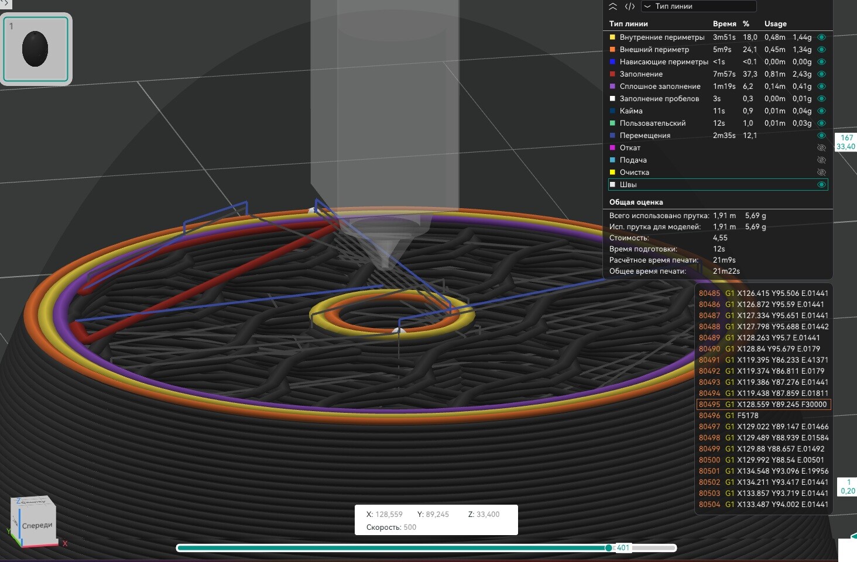Viewport: 857px width, 562px height.
Task: Collapse the legend panel with double-chevron icon
Action: (613, 6)
